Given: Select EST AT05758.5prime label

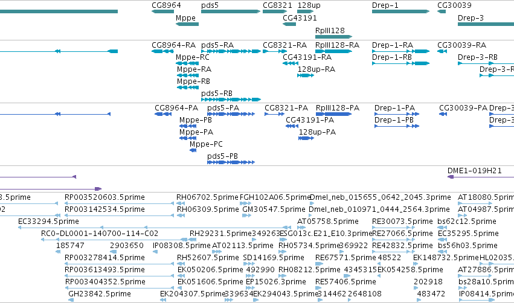Looking at the screenshot, I should pyautogui.click(x=328, y=222).
